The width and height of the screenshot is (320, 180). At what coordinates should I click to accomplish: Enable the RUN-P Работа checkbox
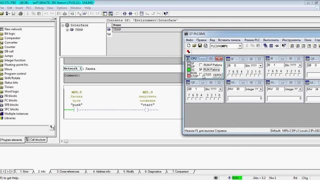pos(201,65)
